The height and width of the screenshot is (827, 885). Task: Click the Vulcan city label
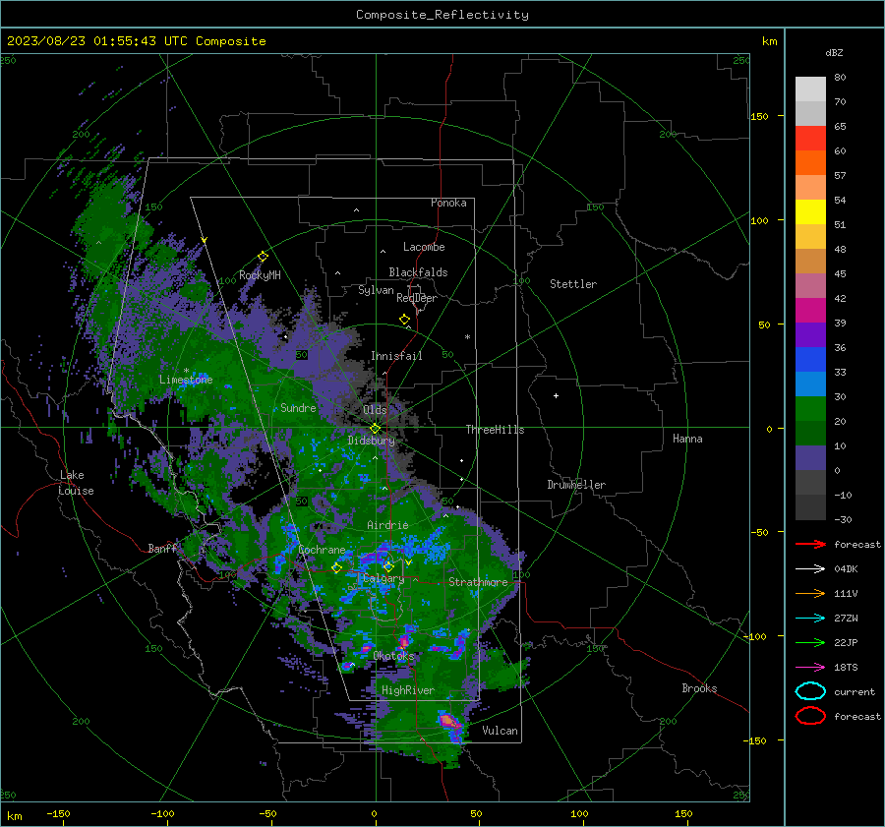click(500, 731)
